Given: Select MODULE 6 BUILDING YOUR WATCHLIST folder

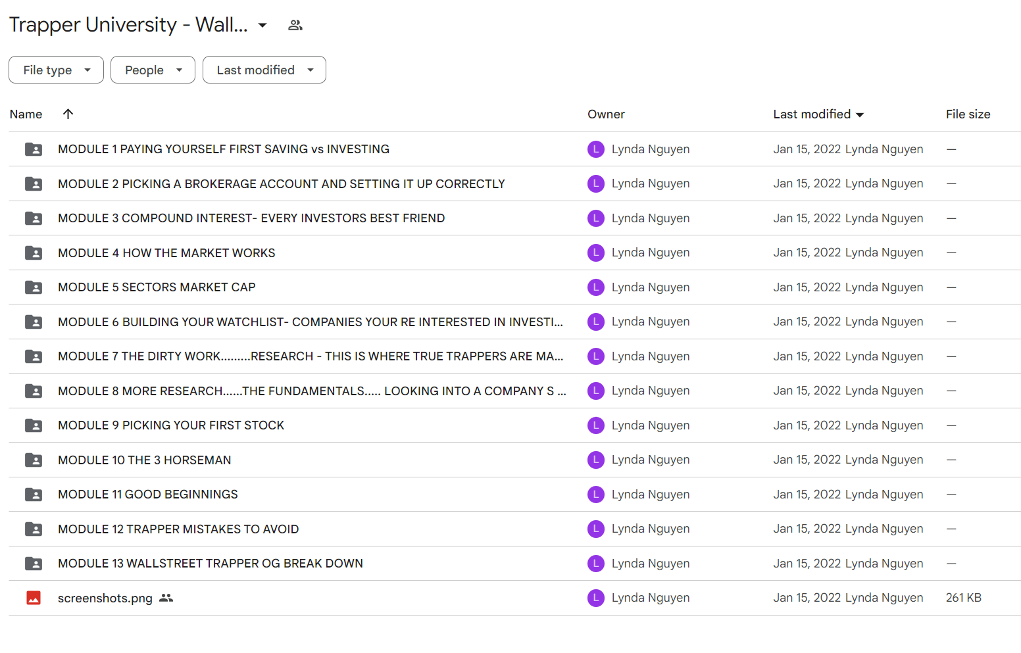Looking at the screenshot, I should point(311,322).
